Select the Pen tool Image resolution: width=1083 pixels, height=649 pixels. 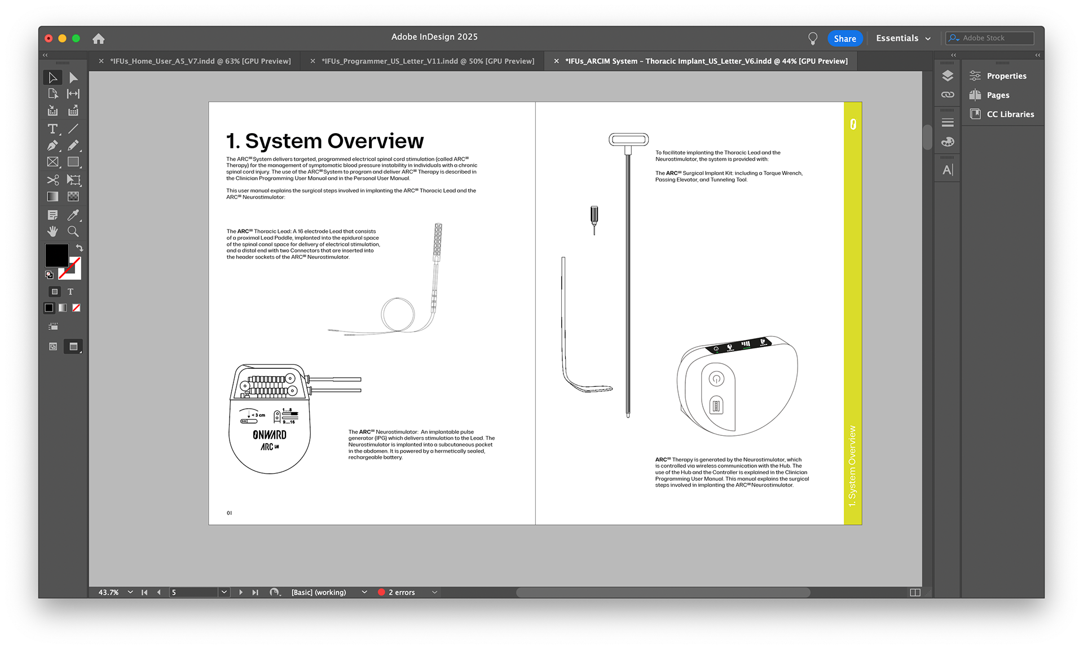52,145
